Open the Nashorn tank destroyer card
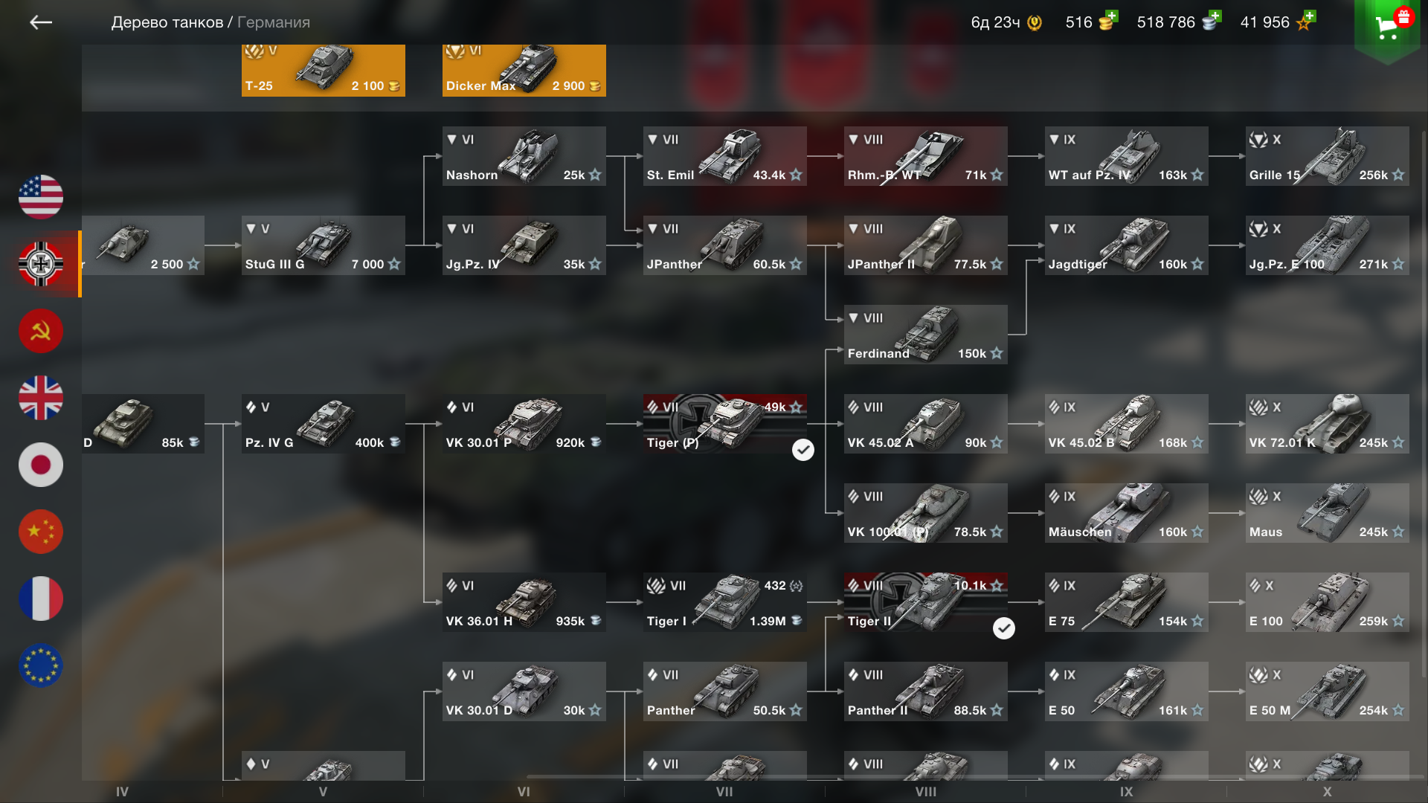Viewport: 1428px width, 803px height. tap(524, 156)
